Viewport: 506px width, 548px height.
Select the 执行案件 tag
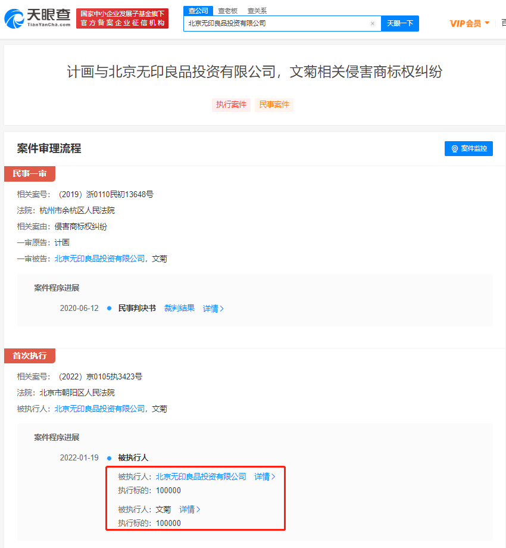pyautogui.click(x=231, y=105)
